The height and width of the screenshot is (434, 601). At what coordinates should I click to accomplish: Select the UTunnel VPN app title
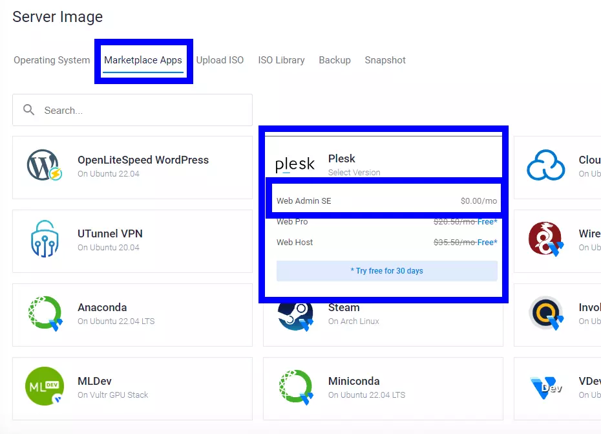110,233
